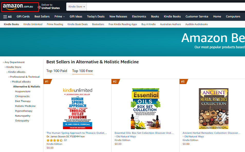
Task: Open the Essential Oils Box Set title link
Action: (144, 133)
